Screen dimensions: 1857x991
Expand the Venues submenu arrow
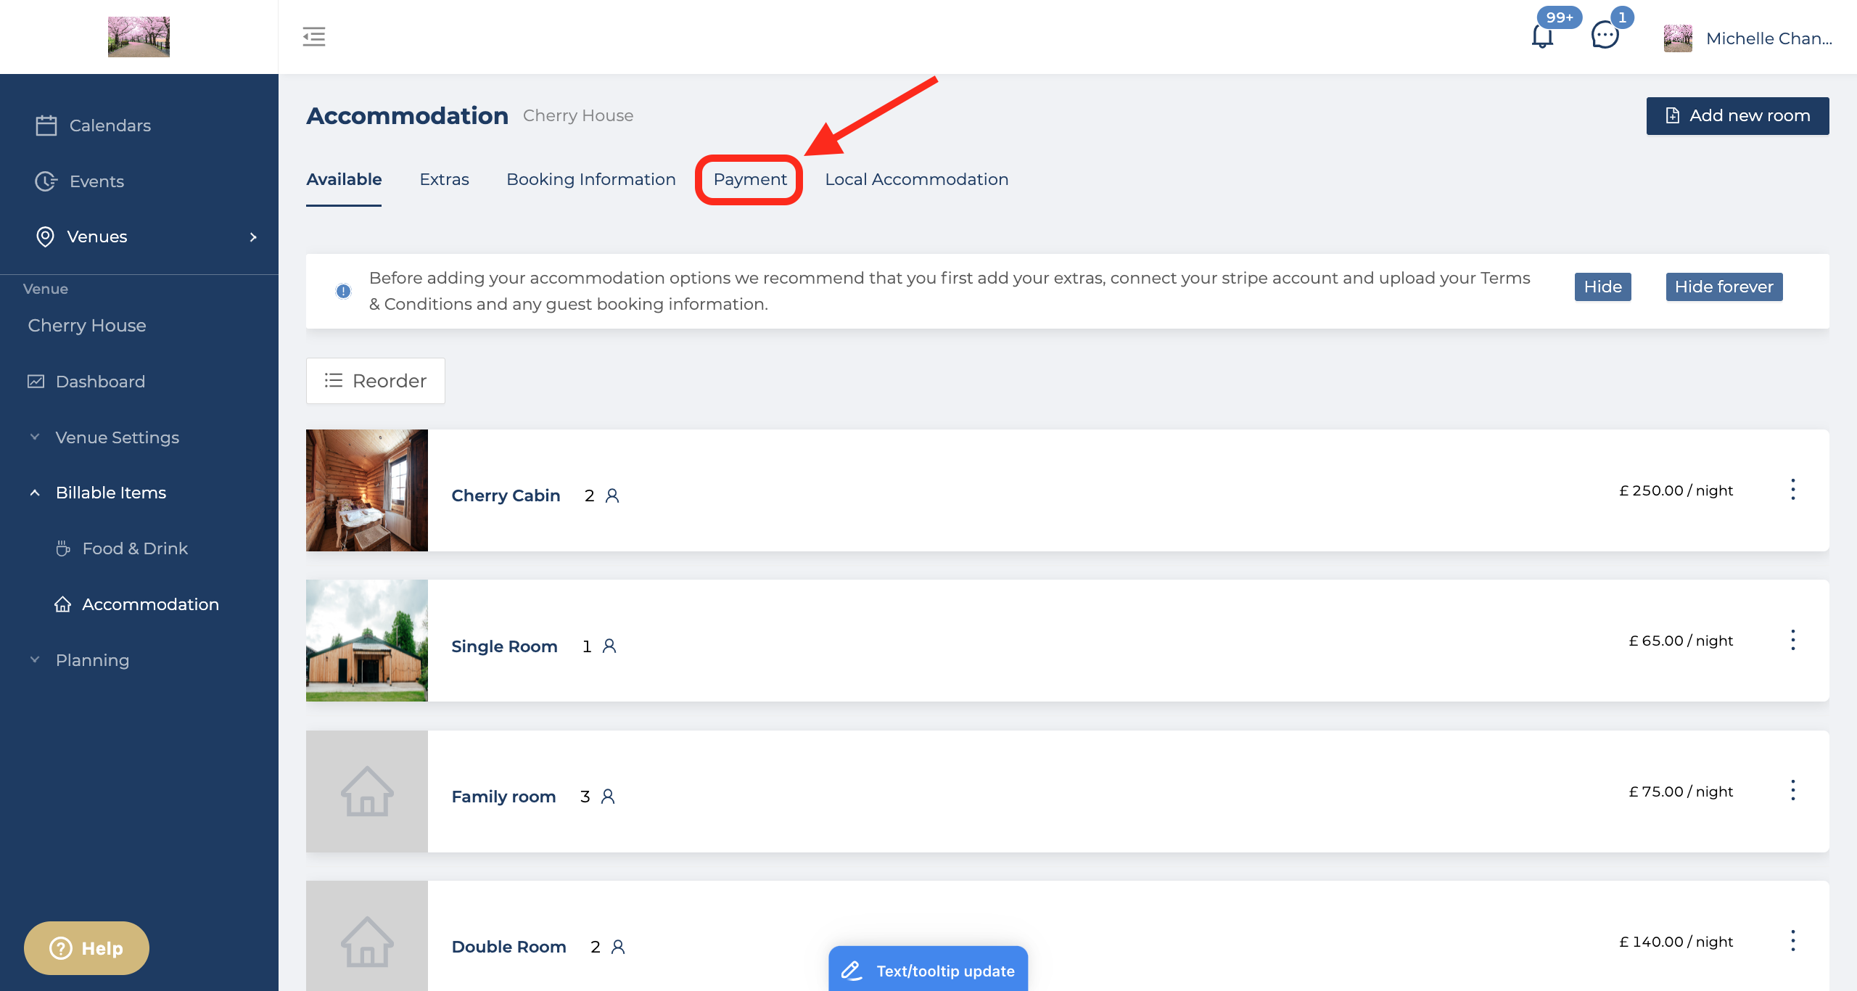click(x=253, y=237)
